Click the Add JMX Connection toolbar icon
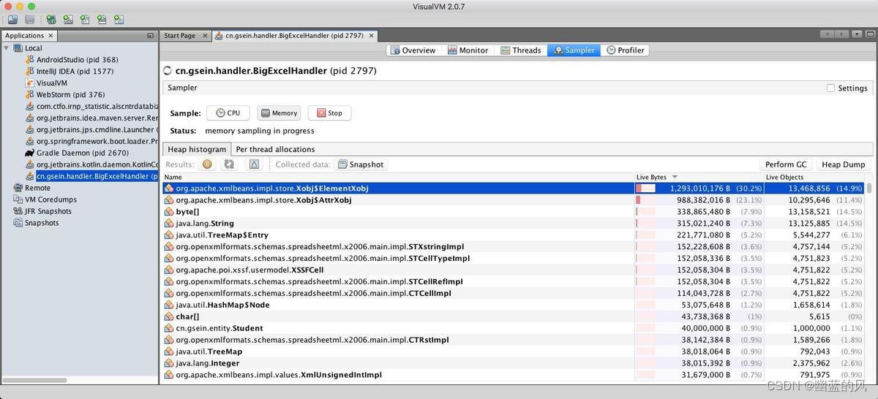878x399 pixels. point(68,20)
